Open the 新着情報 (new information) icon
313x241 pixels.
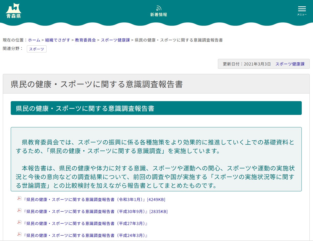pos(159,11)
